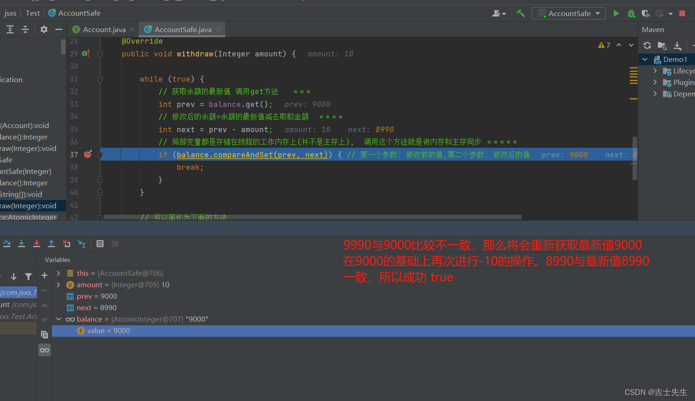The width and height of the screenshot is (695, 401).
Task: Click the Step Over debugger icon
Action: (7, 244)
